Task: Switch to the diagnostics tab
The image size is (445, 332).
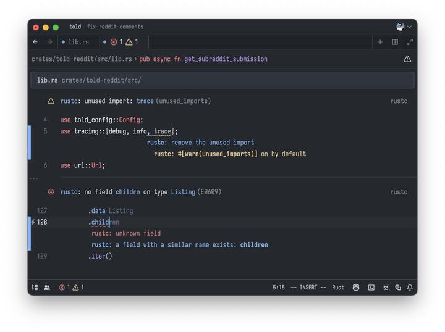Action: click(x=124, y=42)
